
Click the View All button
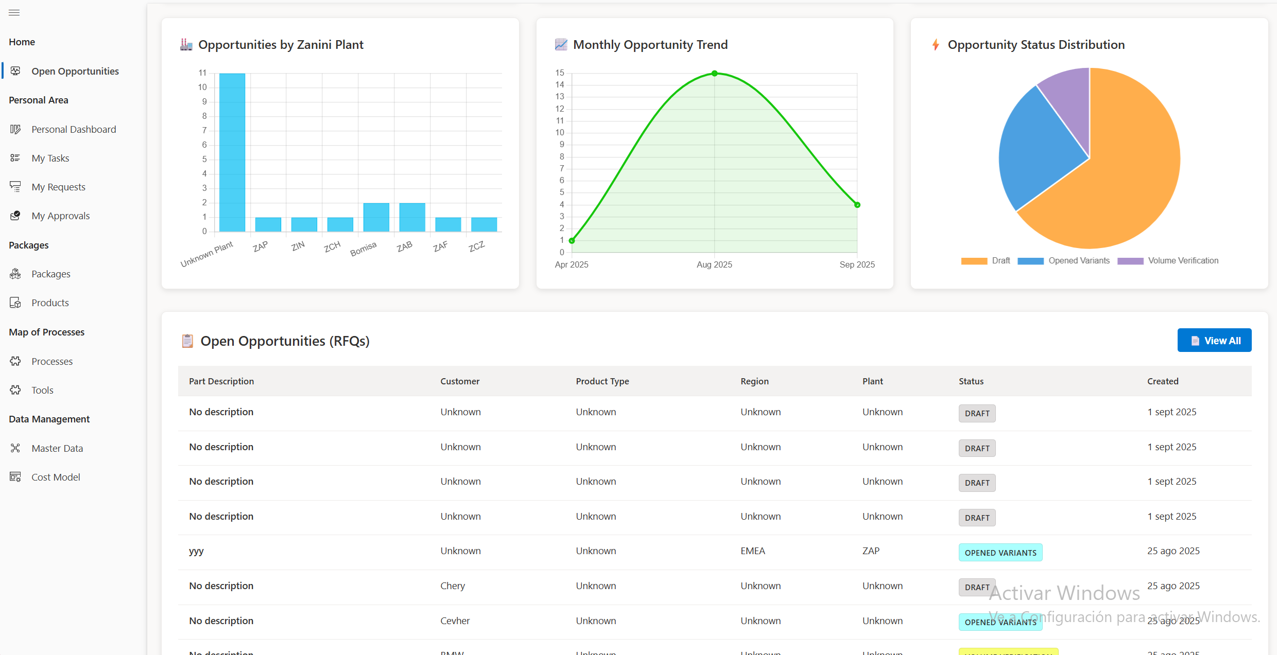1214,340
